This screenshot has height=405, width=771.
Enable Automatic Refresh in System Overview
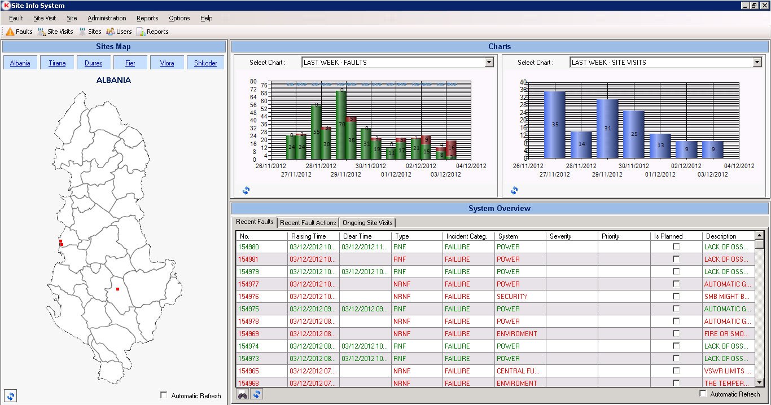point(703,394)
